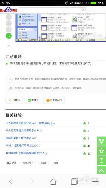This screenshot has height=188, width=106.
Task: Tap the 原 original badge icon
Action: (x=11, y=88)
